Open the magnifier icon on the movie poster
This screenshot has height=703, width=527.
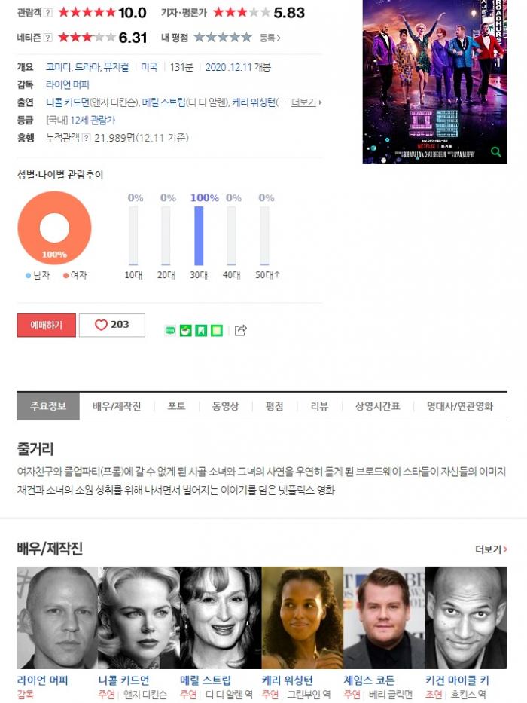pos(495,152)
